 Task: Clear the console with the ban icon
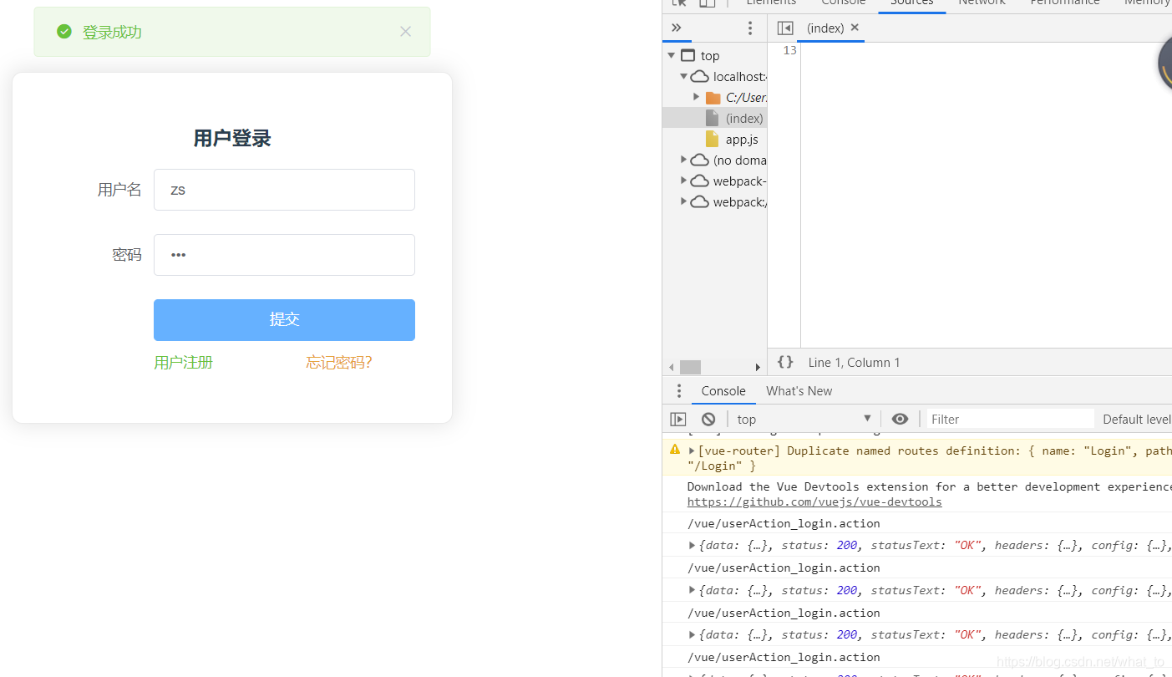(x=708, y=419)
